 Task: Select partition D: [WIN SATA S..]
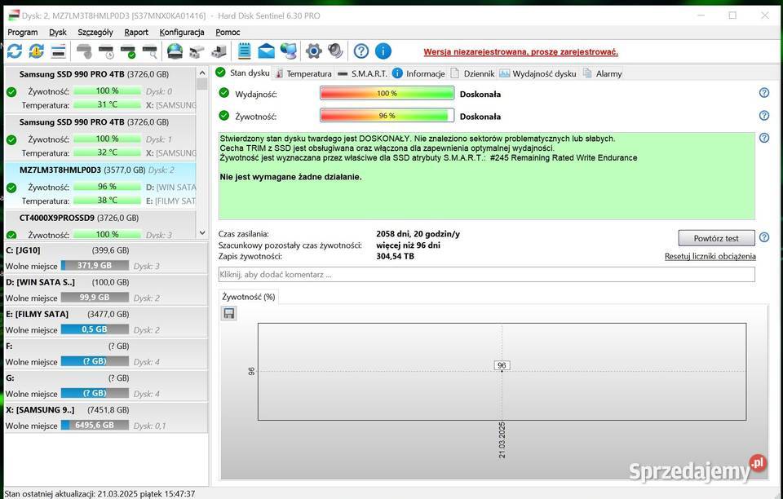coord(106,290)
